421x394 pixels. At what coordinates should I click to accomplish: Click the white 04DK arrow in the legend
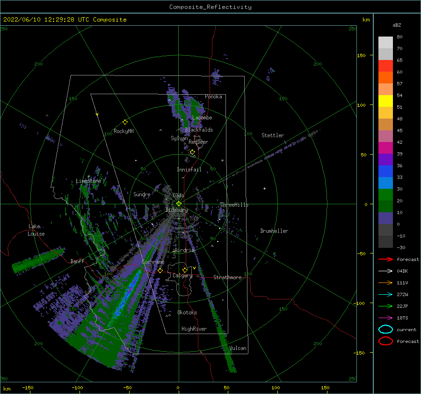[385, 271]
